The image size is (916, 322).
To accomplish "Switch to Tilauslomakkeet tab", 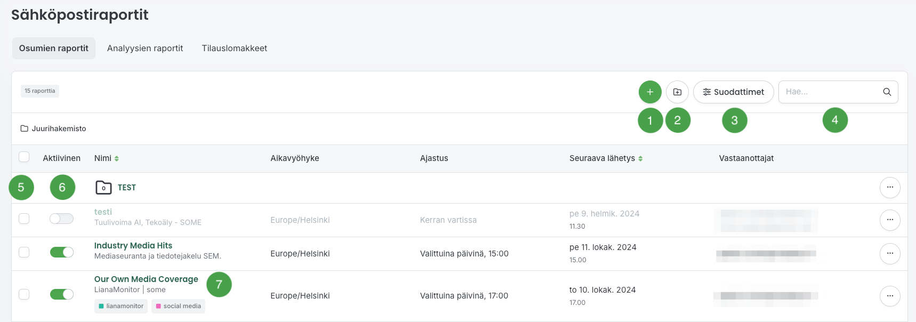I will [x=234, y=49].
